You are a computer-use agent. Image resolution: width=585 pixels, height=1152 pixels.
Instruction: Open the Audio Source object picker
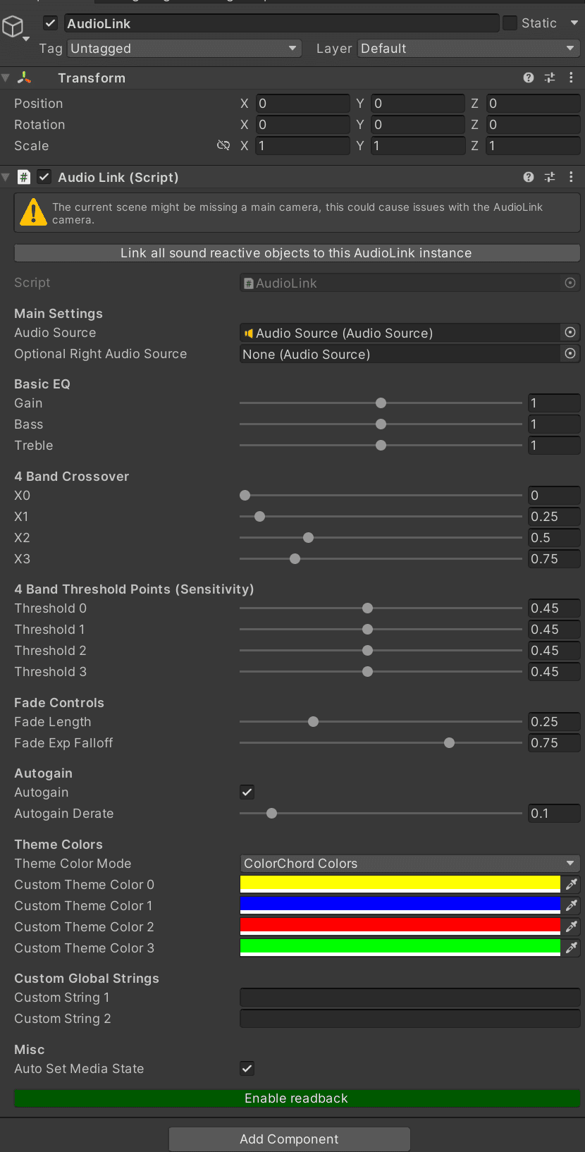click(570, 333)
